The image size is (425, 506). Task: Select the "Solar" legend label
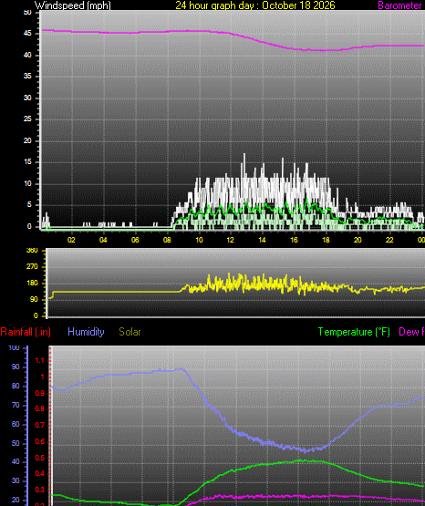(130, 332)
